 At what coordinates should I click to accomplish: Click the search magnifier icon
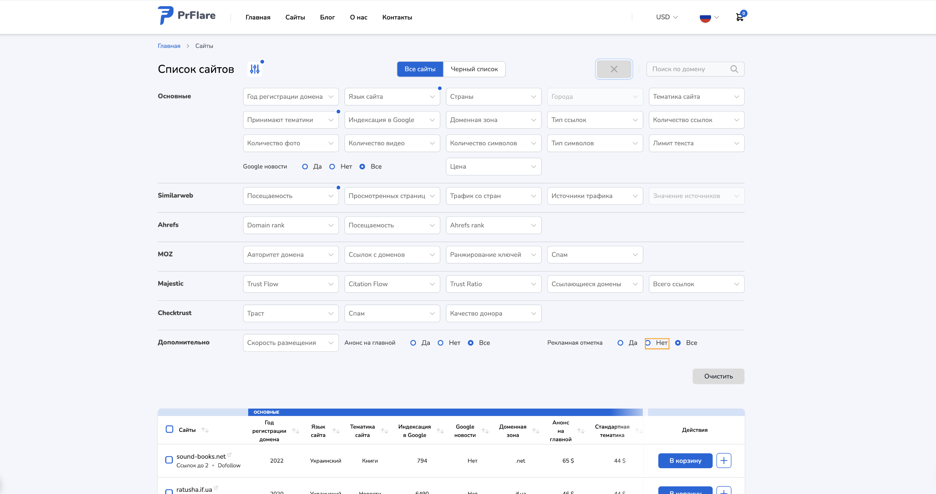(x=734, y=69)
